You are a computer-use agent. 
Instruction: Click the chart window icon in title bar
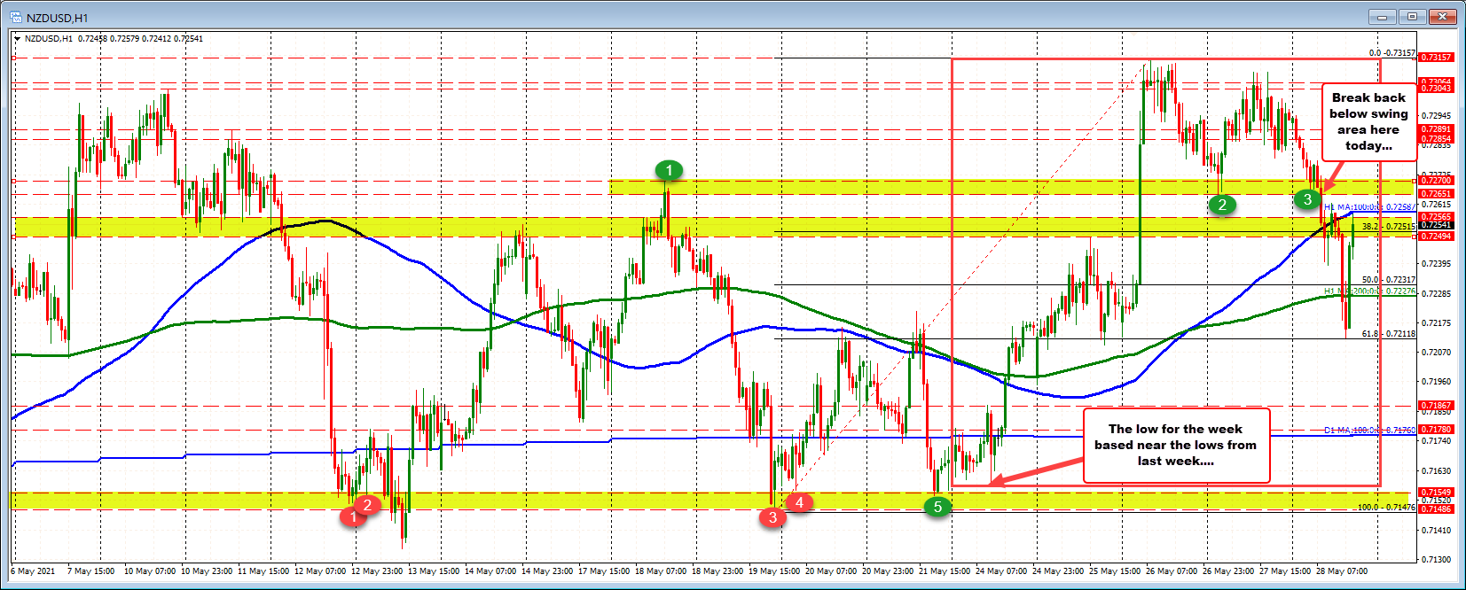point(16,17)
